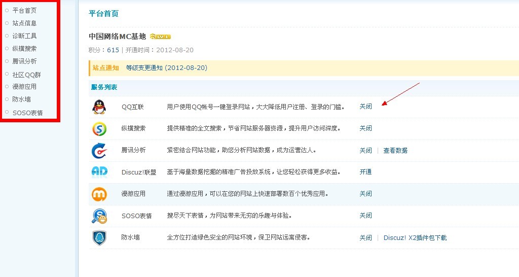Click 关闭 for 纵横搜索 service row
This screenshot has width=519, height=277.
tap(366, 128)
